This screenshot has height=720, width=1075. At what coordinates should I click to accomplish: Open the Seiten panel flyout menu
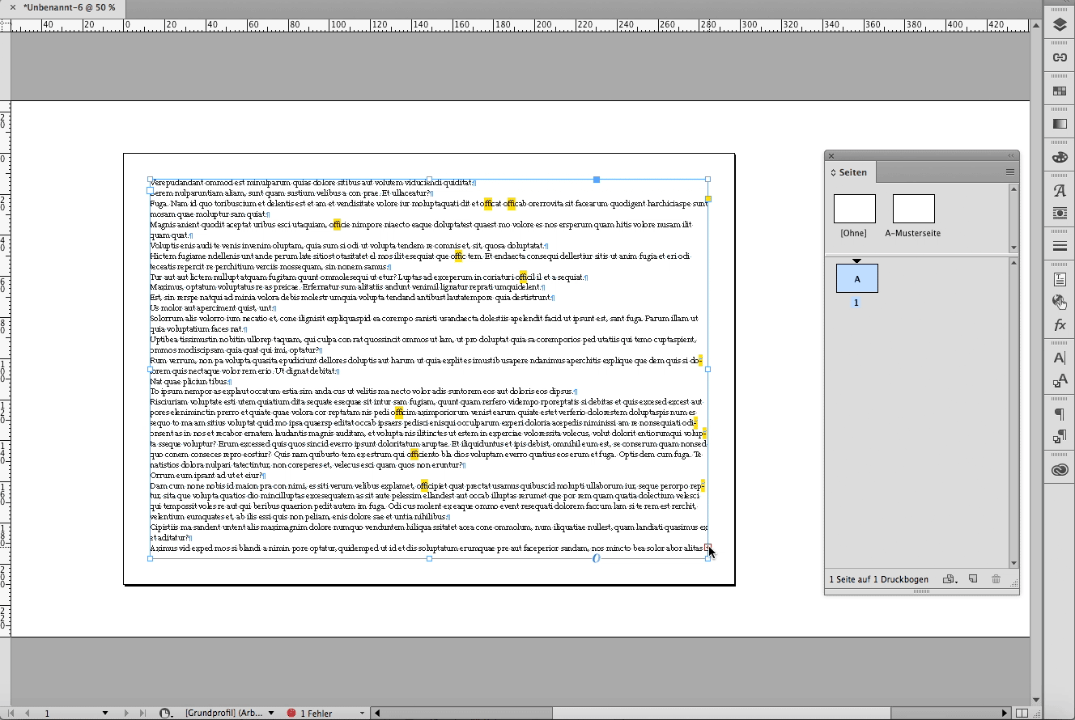[x=1009, y=172]
